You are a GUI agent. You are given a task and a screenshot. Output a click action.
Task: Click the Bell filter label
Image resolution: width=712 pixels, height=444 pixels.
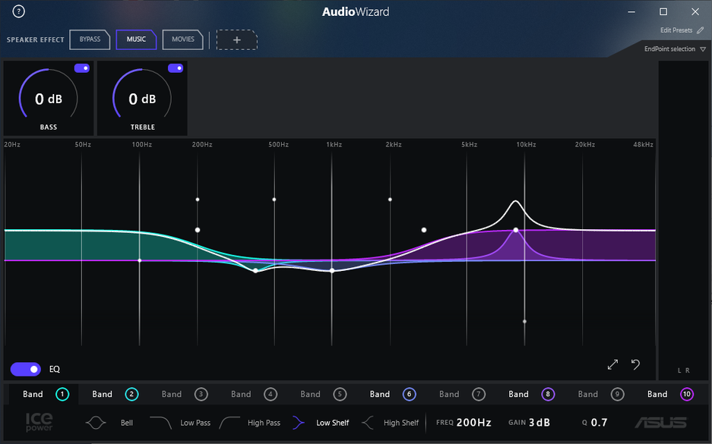pos(127,423)
